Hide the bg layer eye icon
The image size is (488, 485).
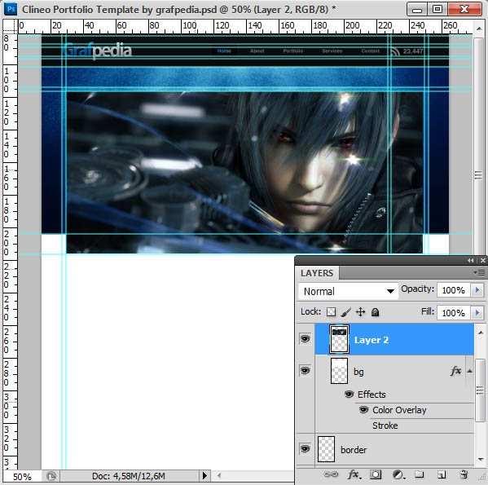pyautogui.click(x=305, y=370)
